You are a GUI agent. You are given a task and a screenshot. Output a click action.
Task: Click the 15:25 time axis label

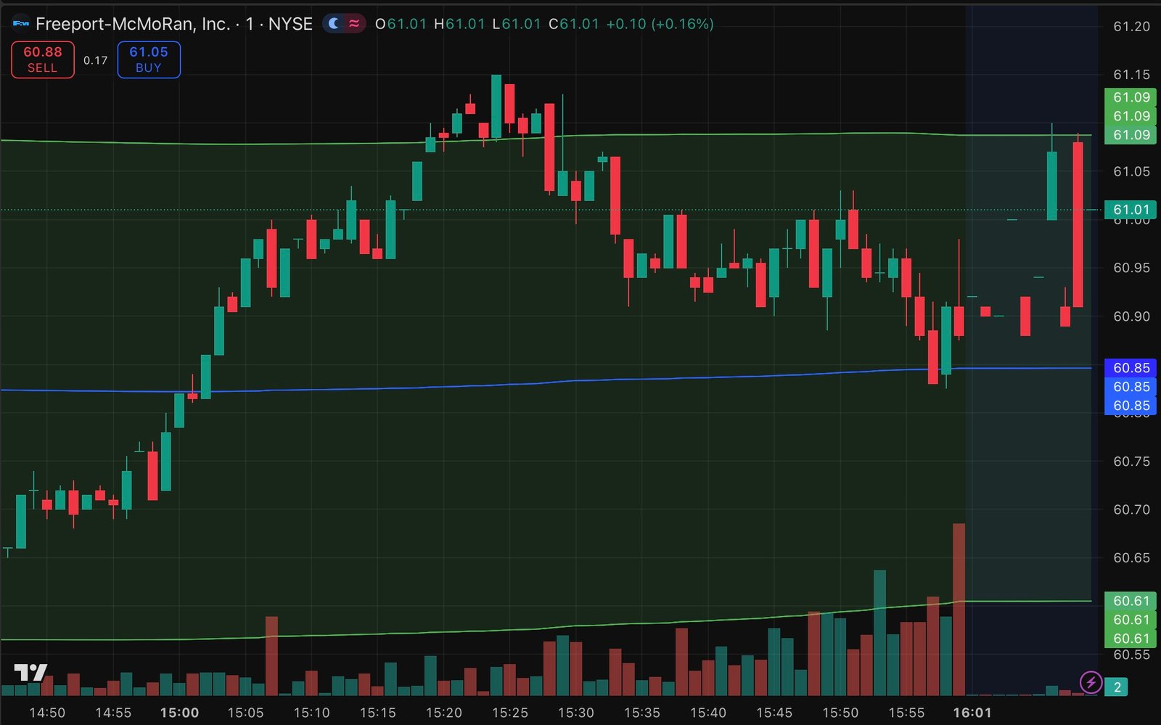(509, 713)
